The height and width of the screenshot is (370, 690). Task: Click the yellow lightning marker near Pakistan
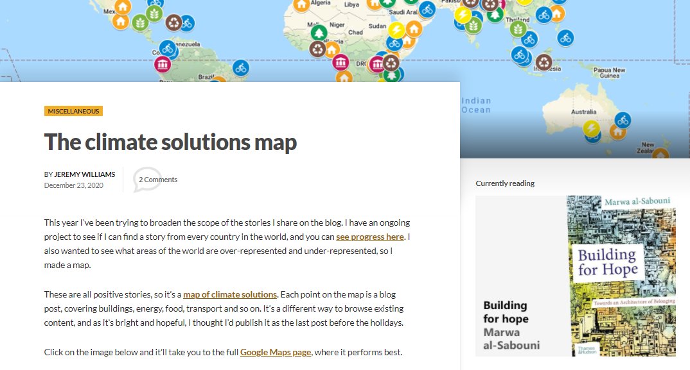point(463,15)
